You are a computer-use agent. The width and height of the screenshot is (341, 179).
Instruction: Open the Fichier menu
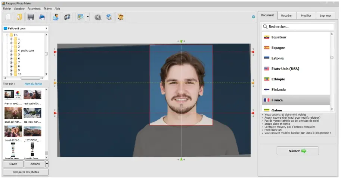pos(7,9)
